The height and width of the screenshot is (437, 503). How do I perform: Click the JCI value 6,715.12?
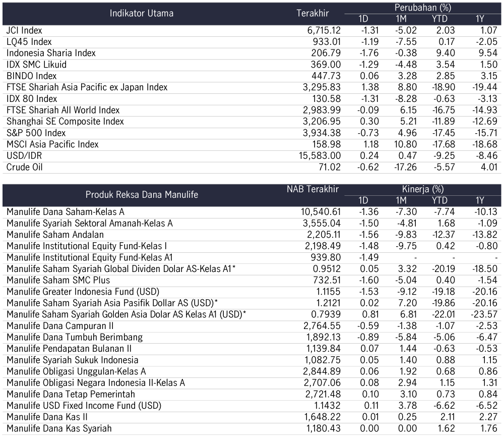pyautogui.click(x=324, y=30)
